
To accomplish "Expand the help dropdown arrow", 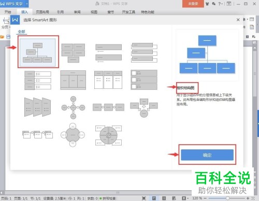I will tap(222, 4).
